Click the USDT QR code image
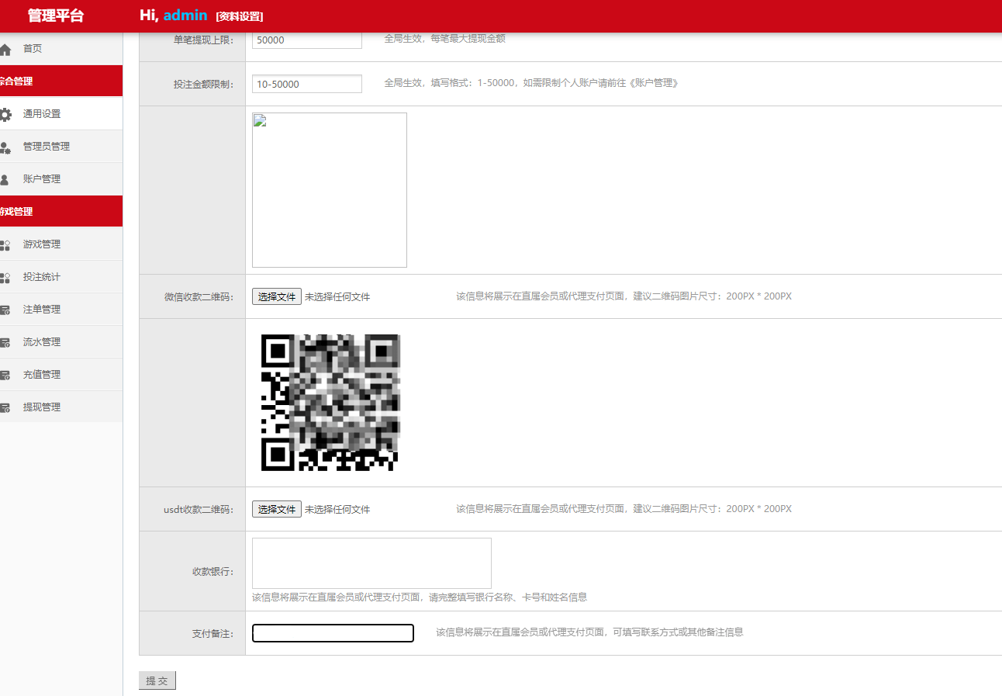This screenshot has height=696, width=1002. coord(330,403)
